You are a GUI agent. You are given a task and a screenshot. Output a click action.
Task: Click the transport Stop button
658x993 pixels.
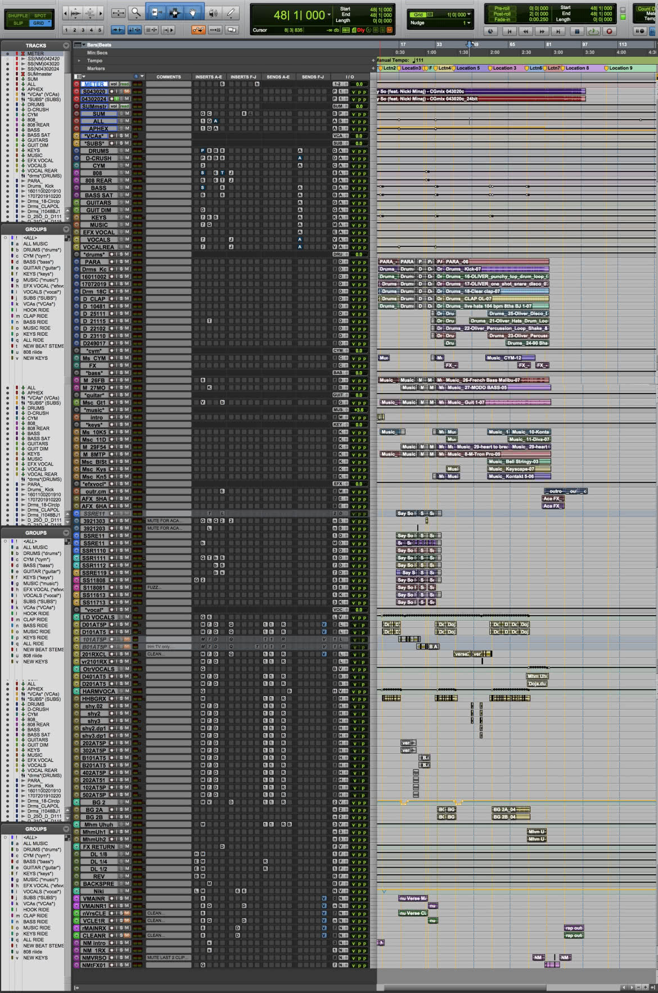coord(577,32)
